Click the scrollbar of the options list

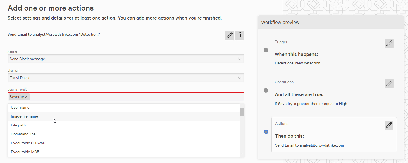(x=242, y=111)
